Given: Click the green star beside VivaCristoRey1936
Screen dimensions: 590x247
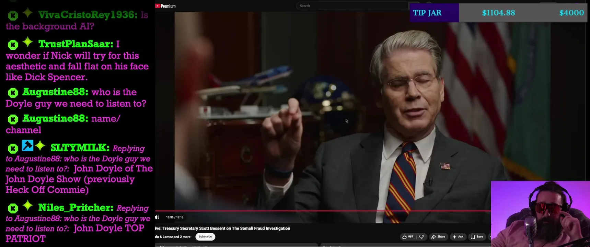Looking at the screenshot, I should click(x=28, y=13).
